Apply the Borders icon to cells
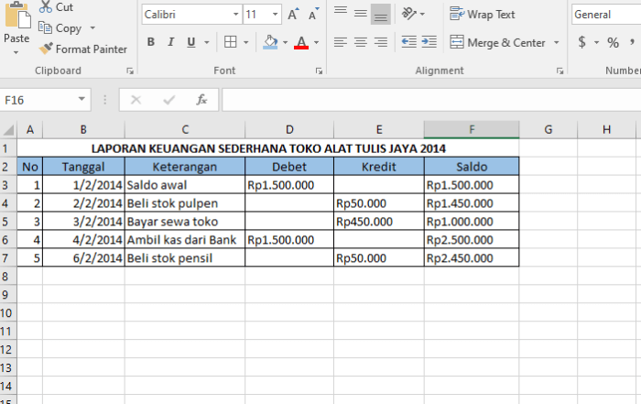Viewport: 641px width, 404px height. 231,42
